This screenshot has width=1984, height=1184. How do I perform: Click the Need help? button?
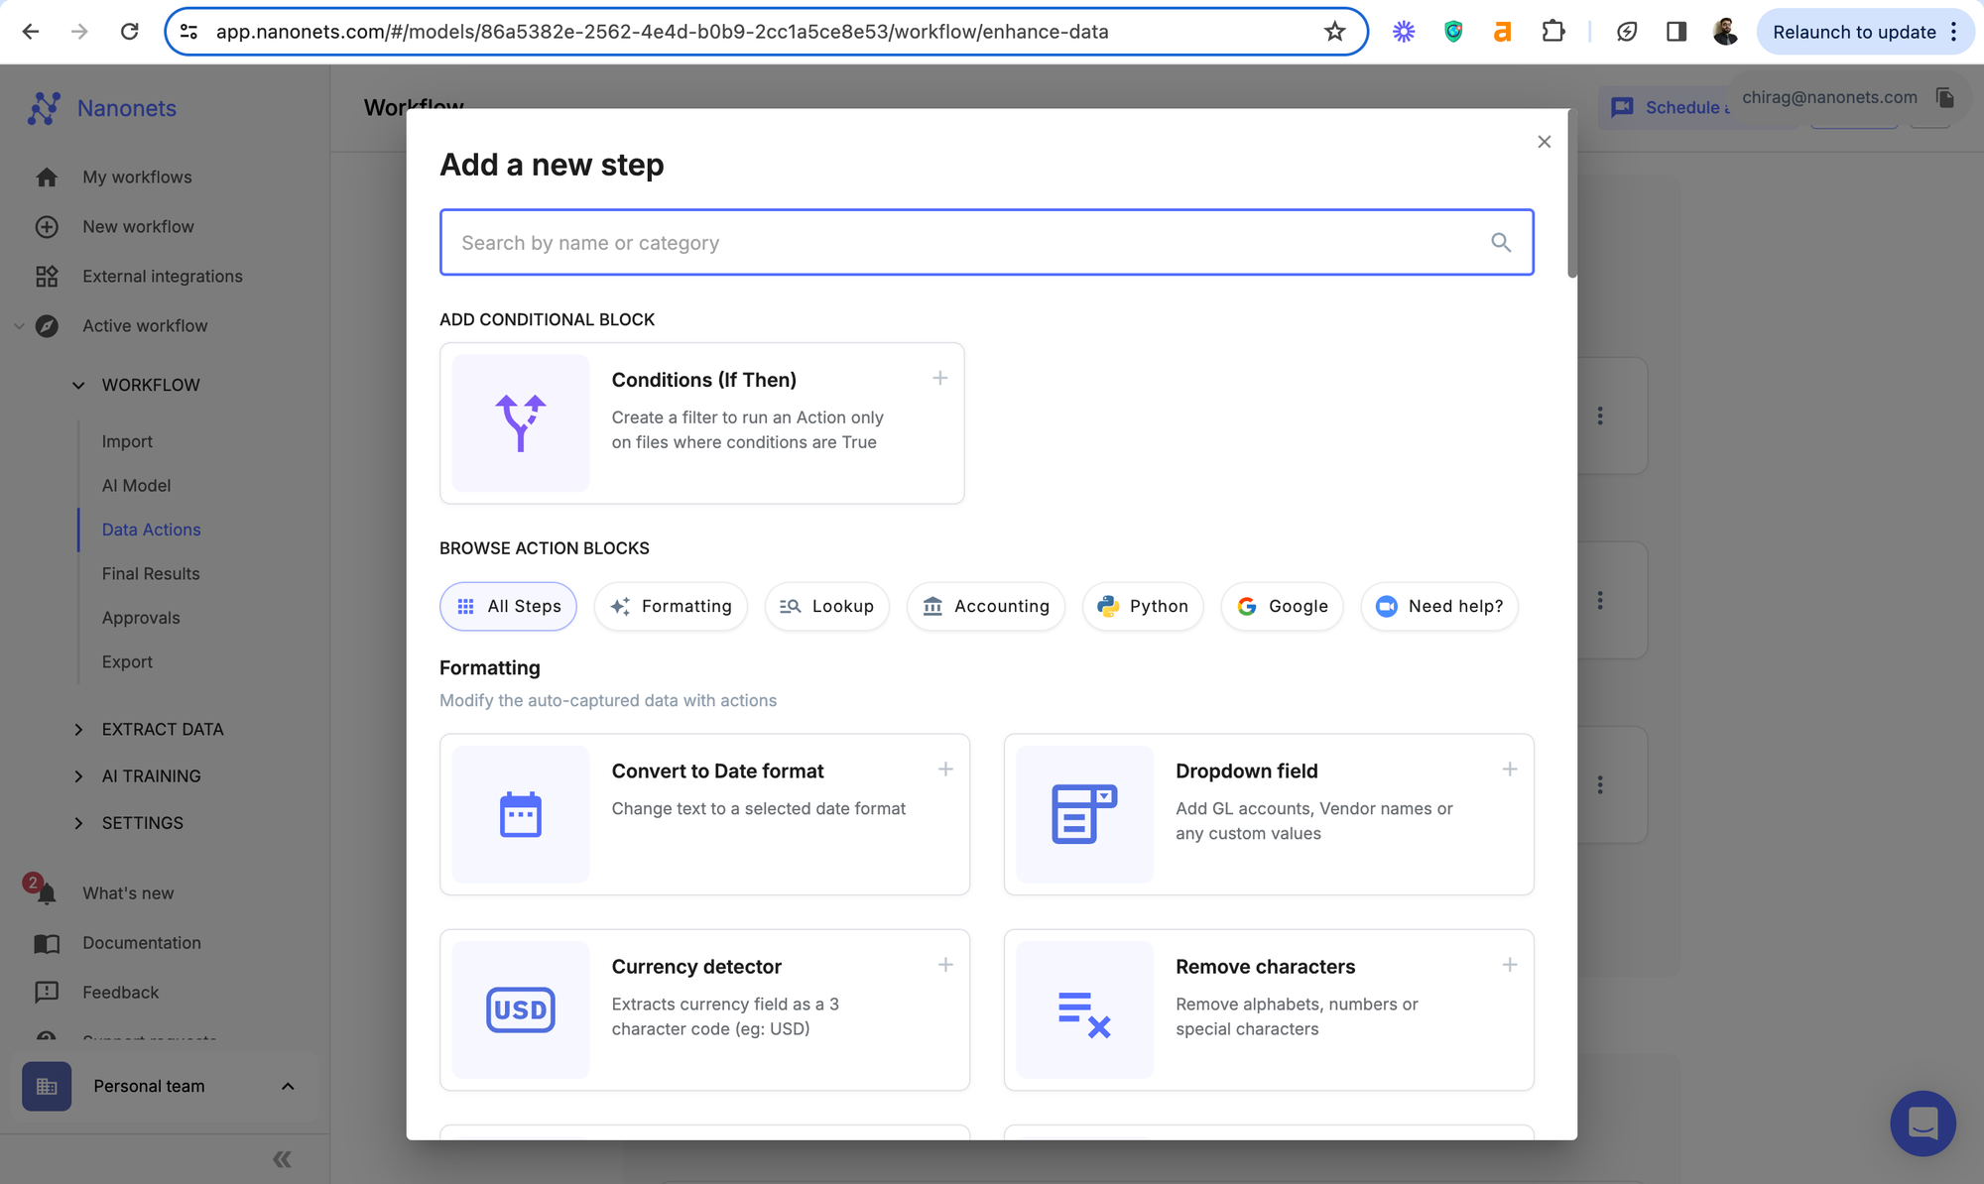coord(1439,606)
